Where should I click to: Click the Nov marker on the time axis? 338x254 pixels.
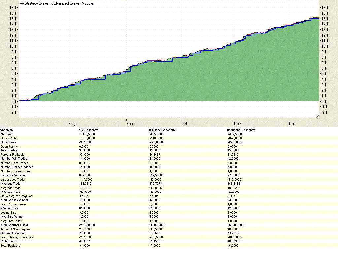(x=238, y=124)
